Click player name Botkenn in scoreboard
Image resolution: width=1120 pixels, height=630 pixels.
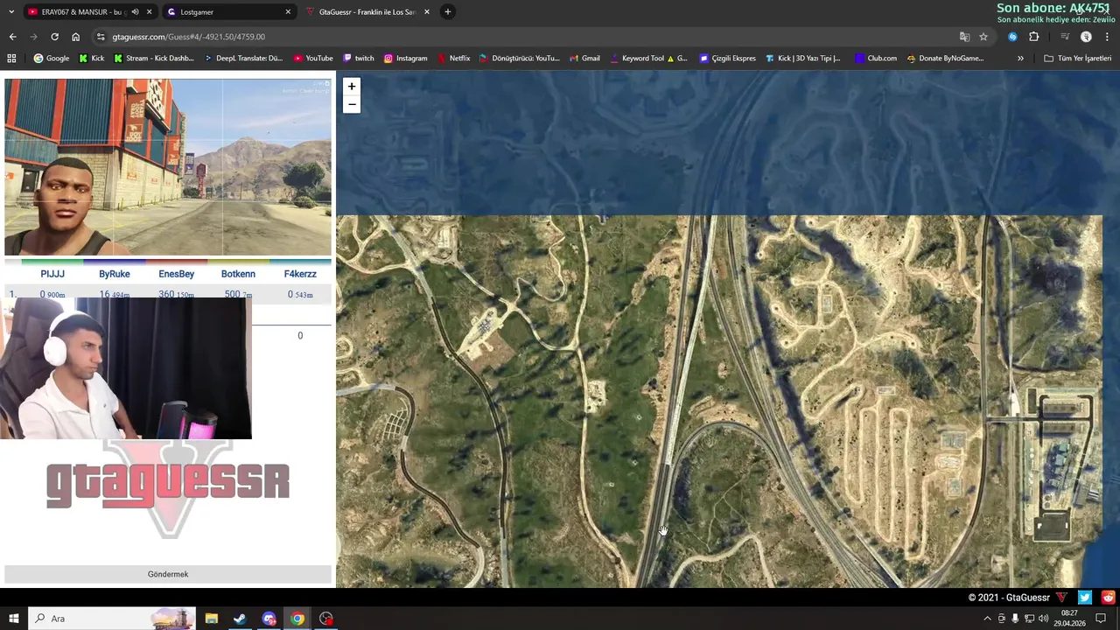(238, 274)
